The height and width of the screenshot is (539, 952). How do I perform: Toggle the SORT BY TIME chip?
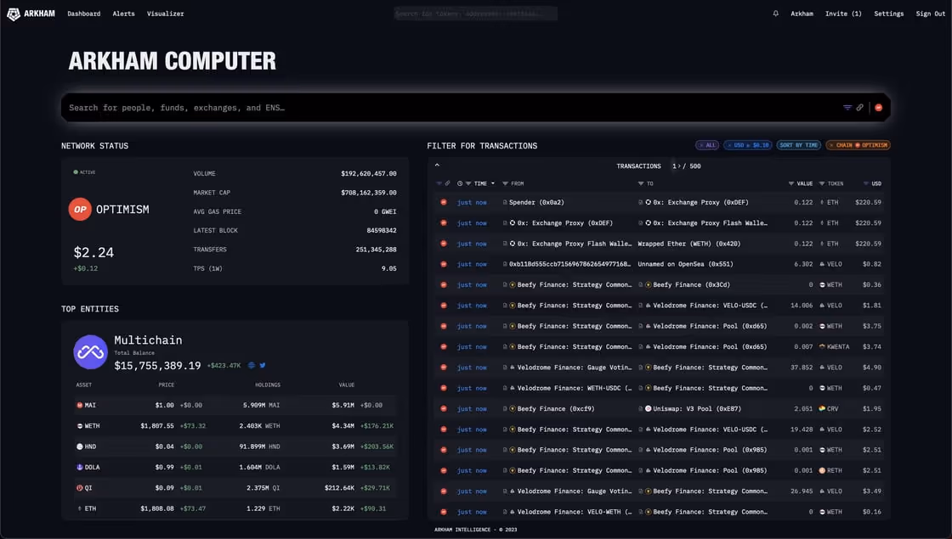coord(798,145)
